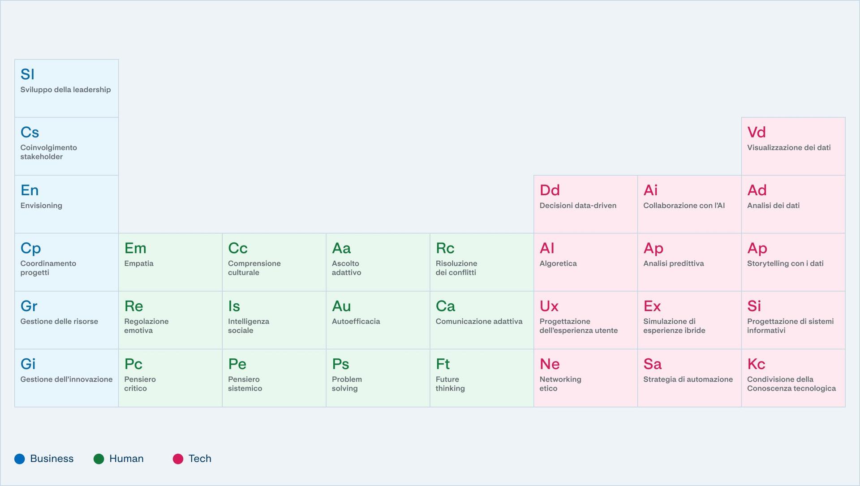Click the green Human legend dot

coord(99,459)
